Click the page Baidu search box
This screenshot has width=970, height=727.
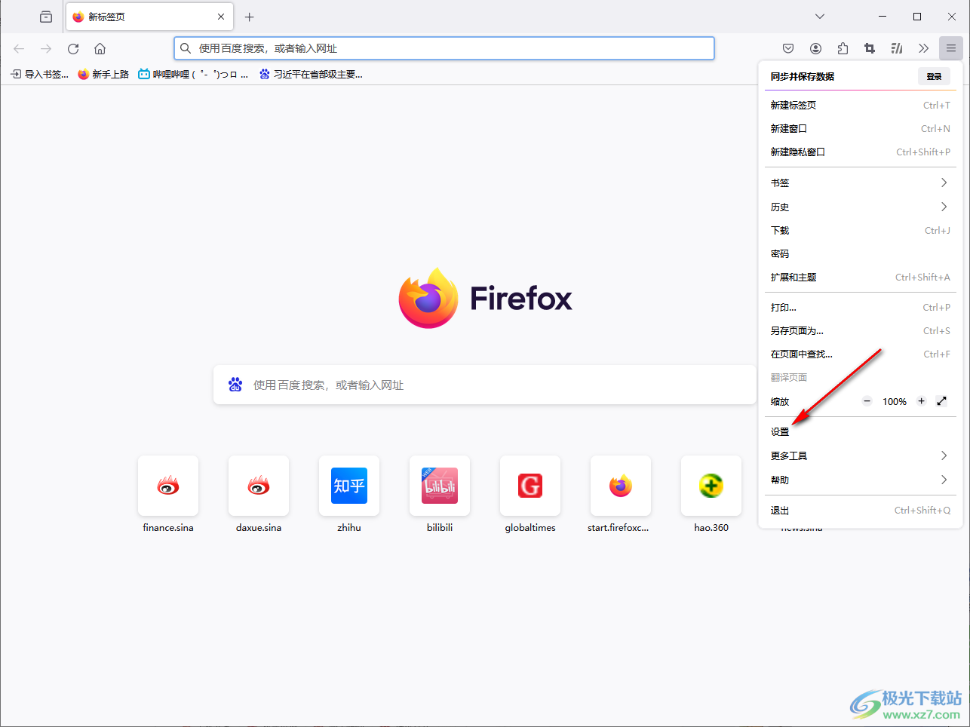click(485, 385)
